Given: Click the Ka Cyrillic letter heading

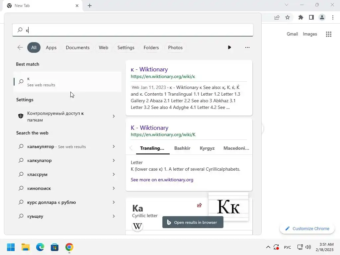Looking at the screenshot, I should (138, 209).
